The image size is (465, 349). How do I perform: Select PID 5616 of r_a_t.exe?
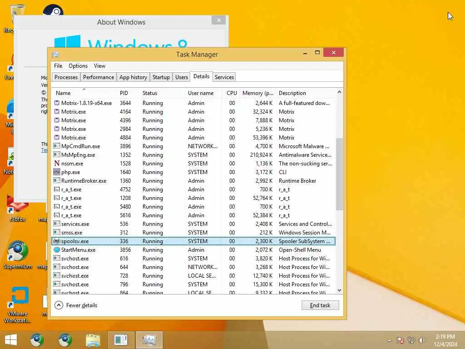click(125, 215)
